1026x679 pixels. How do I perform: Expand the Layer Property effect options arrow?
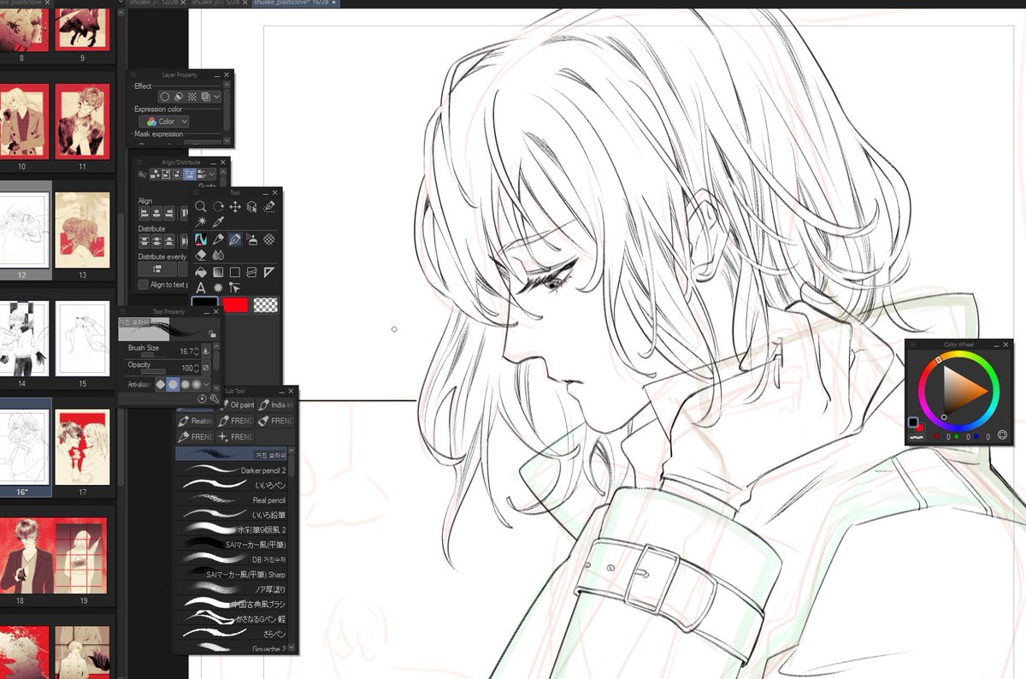pos(217,97)
